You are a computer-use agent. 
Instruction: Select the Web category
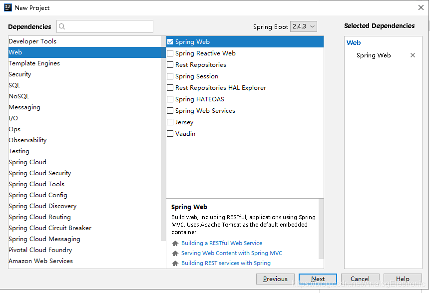tap(85, 52)
